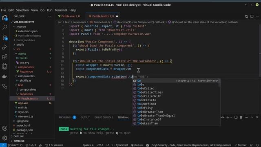The width and height of the screenshot is (261, 147).
Task: Open the Accounts icon
Action: pyautogui.click(x=4, y=128)
